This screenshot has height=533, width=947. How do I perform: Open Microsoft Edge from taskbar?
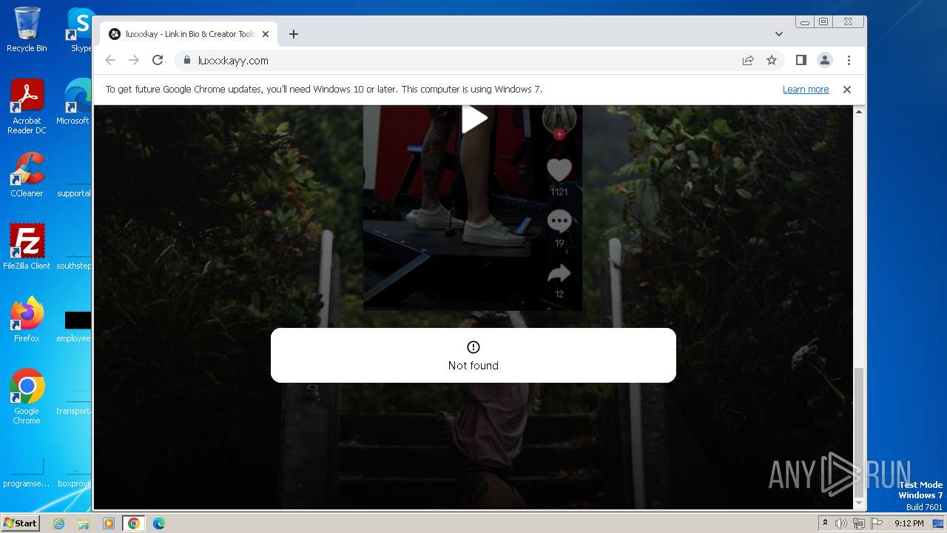[159, 523]
